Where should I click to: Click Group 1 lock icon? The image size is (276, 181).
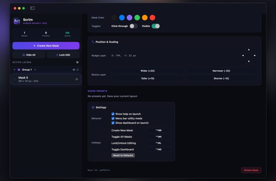(x=77, y=70)
